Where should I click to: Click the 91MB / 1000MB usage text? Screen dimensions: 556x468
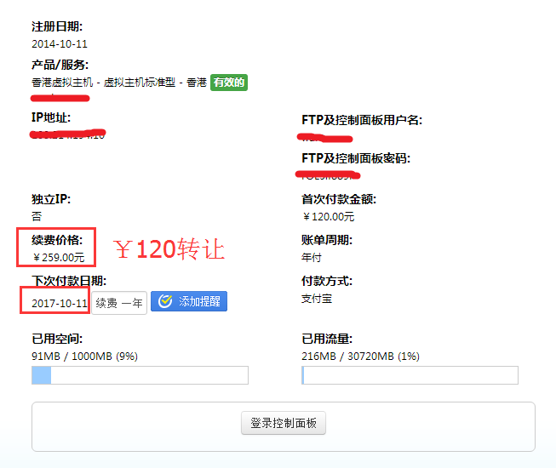point(73,356)
